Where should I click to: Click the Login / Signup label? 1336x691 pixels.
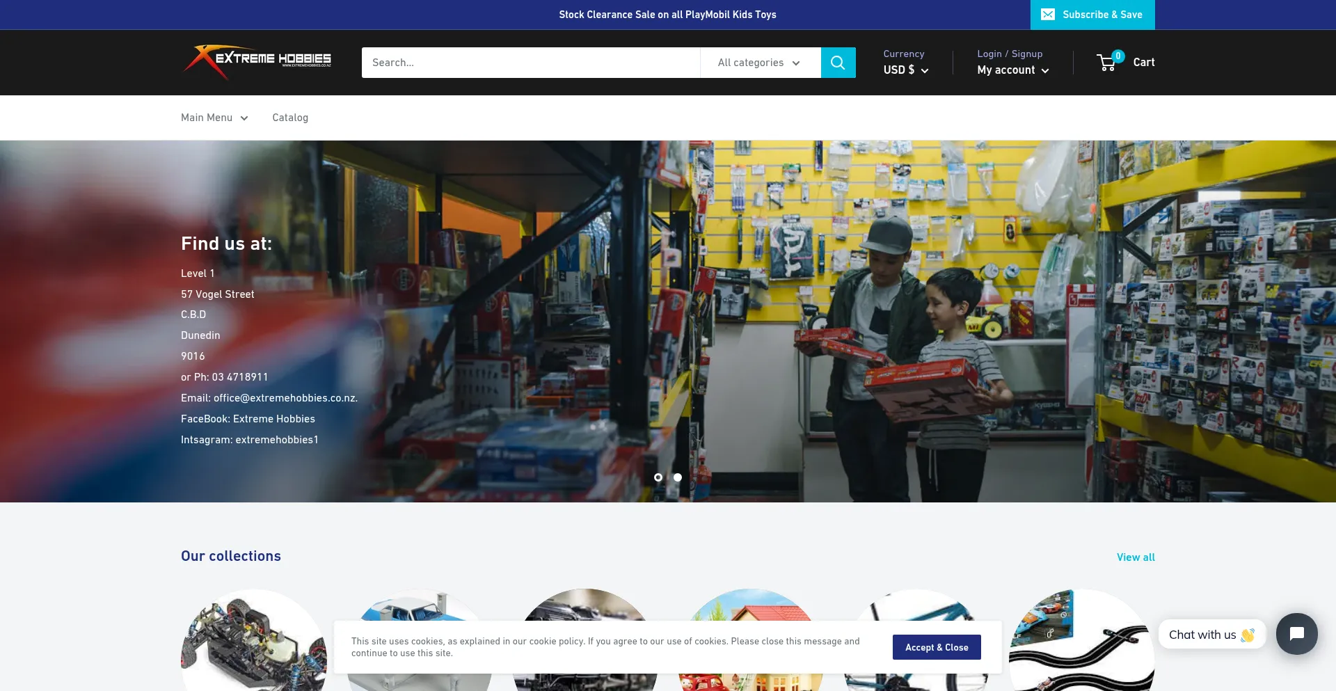tap(1010, 54)
